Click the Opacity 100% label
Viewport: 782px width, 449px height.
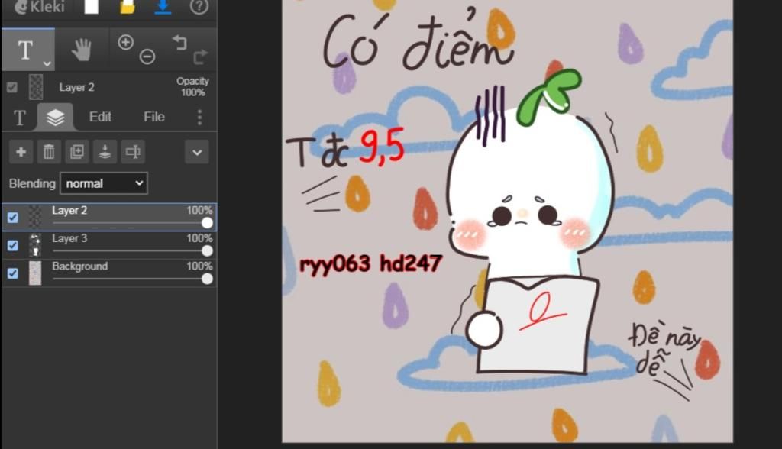click(x=192, y=87)
